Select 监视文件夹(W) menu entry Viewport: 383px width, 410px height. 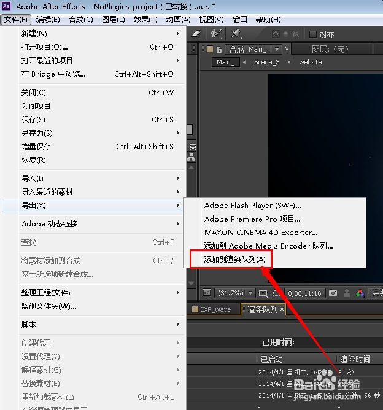103,306
